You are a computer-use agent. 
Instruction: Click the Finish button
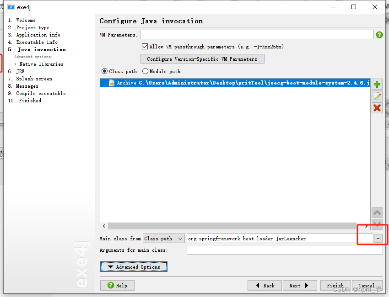[335, 286]
